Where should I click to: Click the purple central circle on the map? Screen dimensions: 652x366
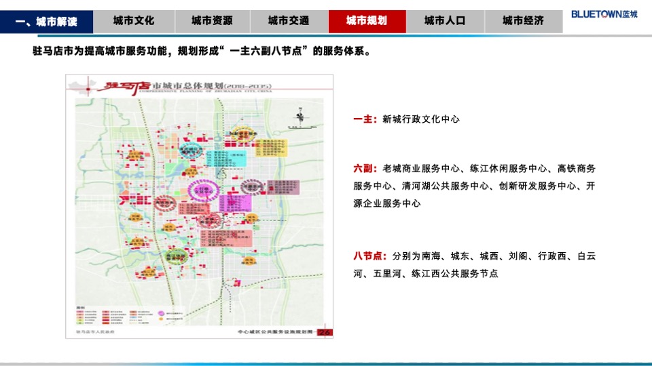(x=203, y=192)
